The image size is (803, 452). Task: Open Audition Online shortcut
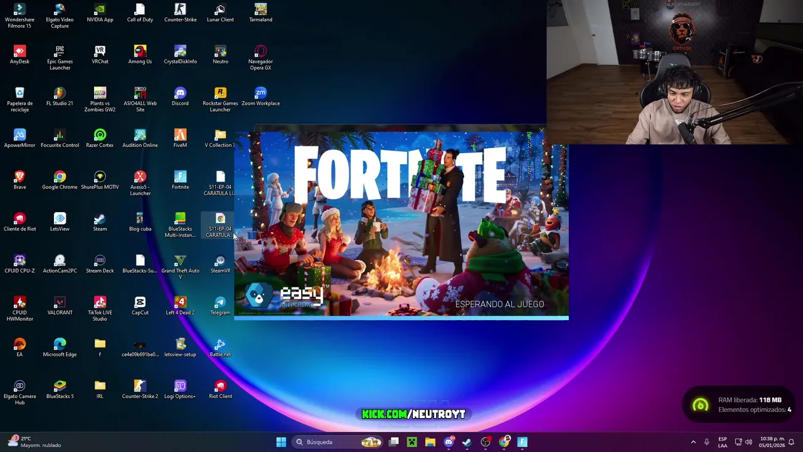(x=140, y=139)
